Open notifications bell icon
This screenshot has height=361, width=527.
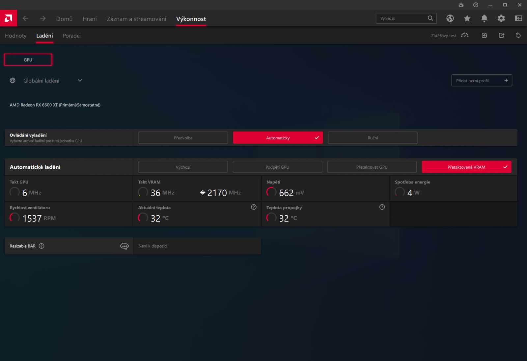[x=484, y=18]
